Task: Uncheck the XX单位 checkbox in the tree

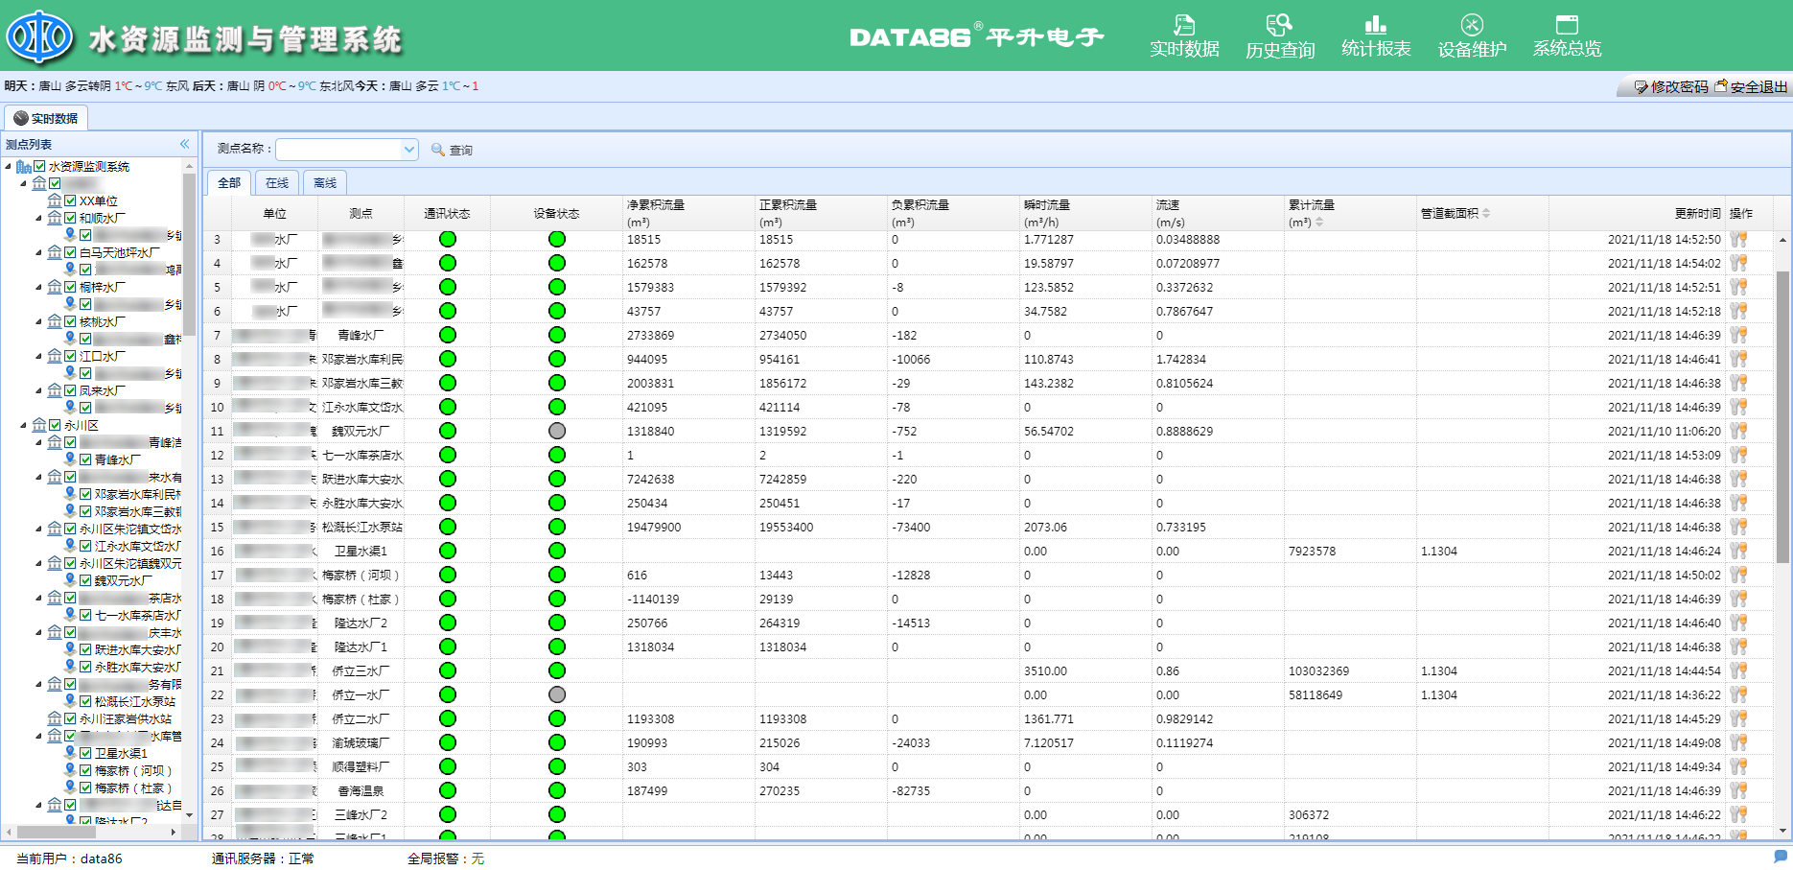Action: (x=70, y=200)
